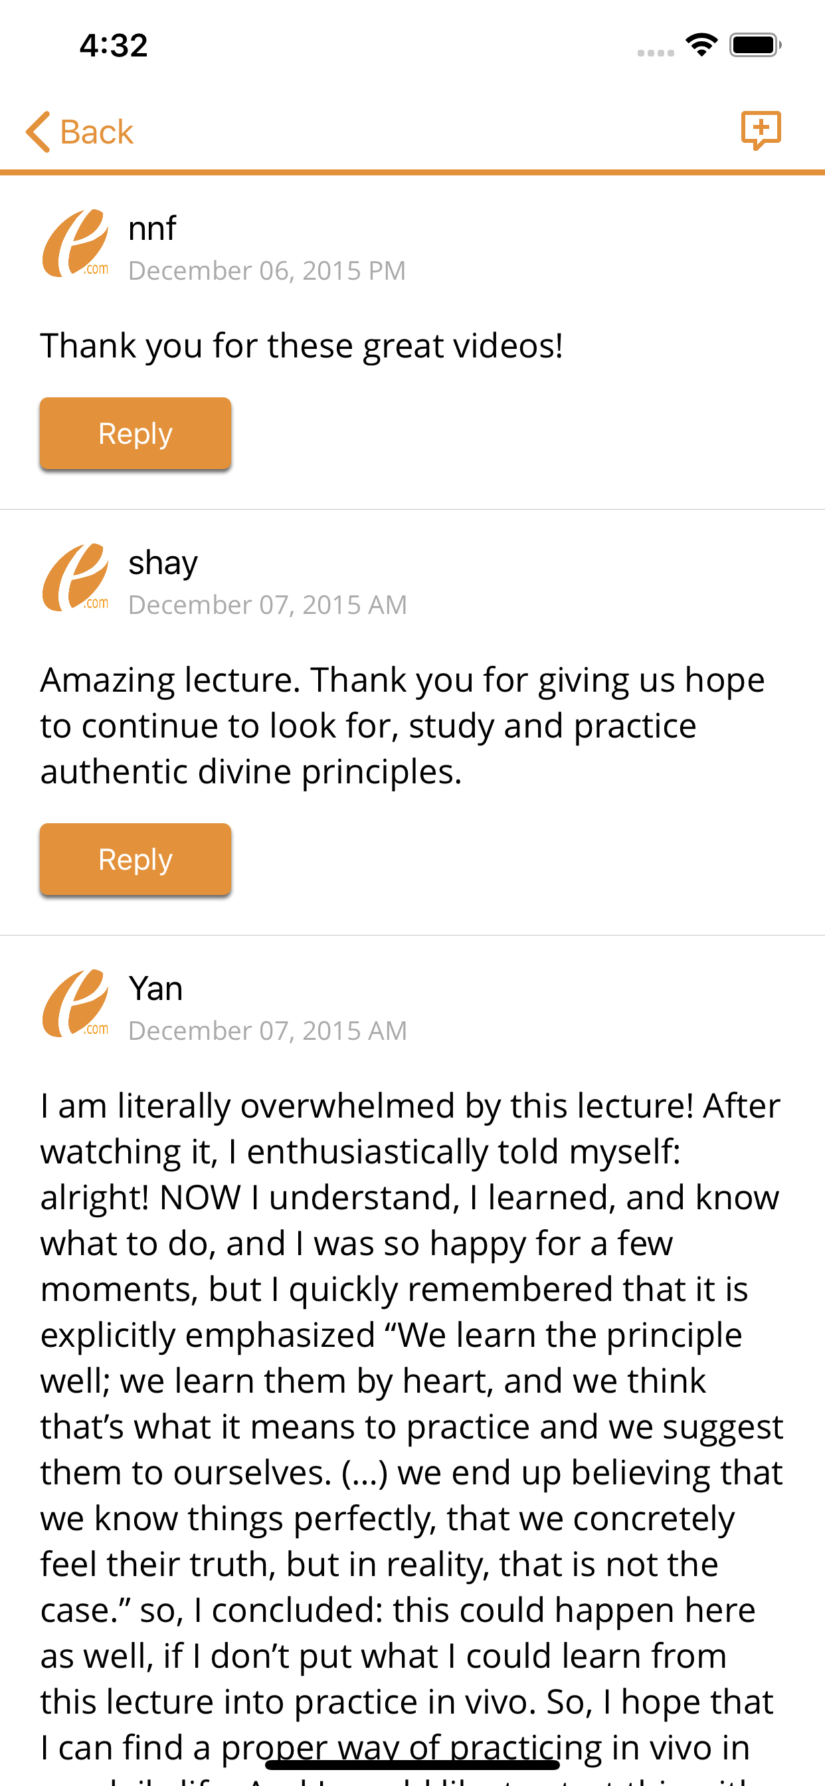825x1786 pixels.
Task: Open shay's profile avatar
Action: point(76,577)
